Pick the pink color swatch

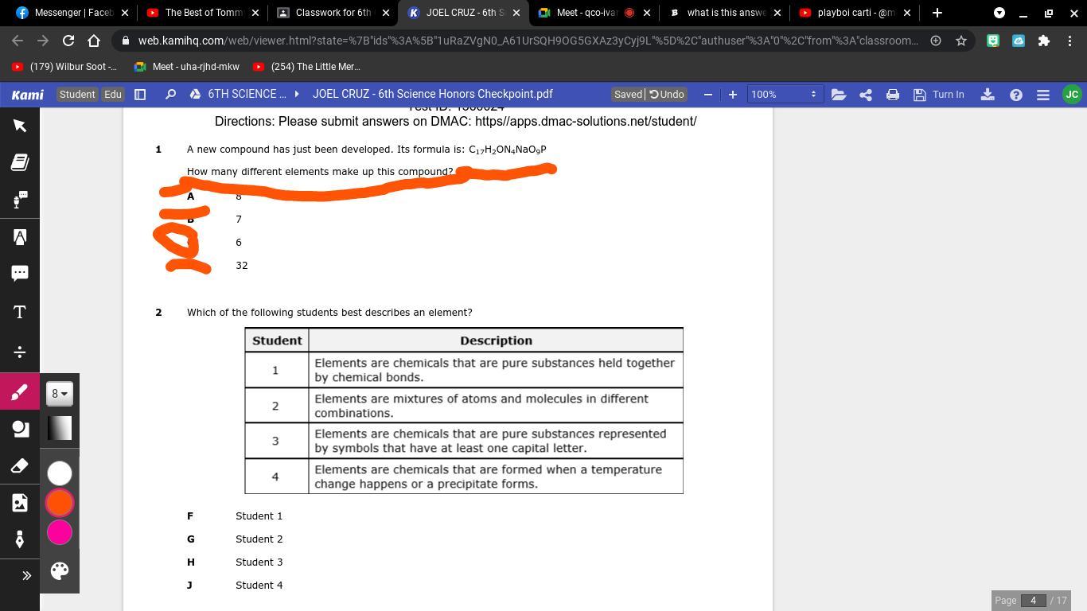point(60,532)
